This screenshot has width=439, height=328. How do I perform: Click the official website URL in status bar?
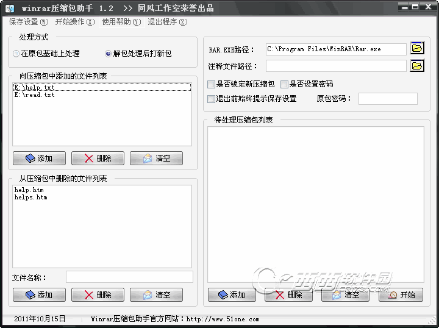click(x=223, y=319)
